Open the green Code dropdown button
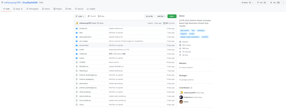 point(172,16)
